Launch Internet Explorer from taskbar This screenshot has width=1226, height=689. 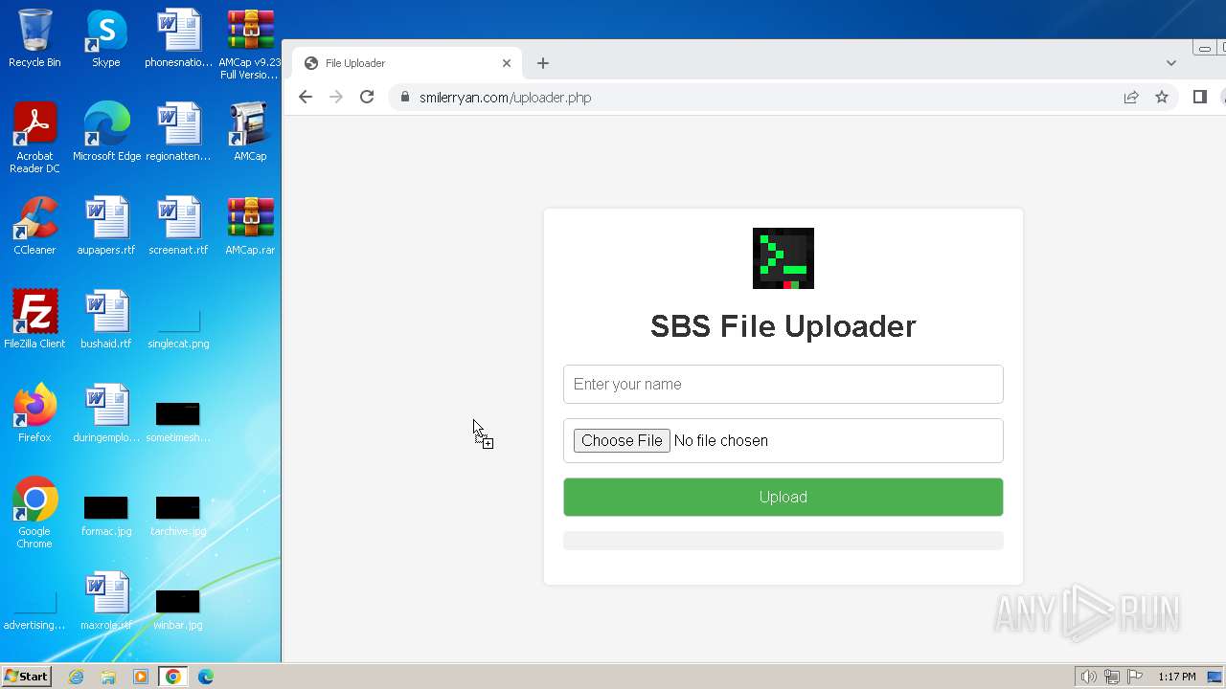point(77,677)
